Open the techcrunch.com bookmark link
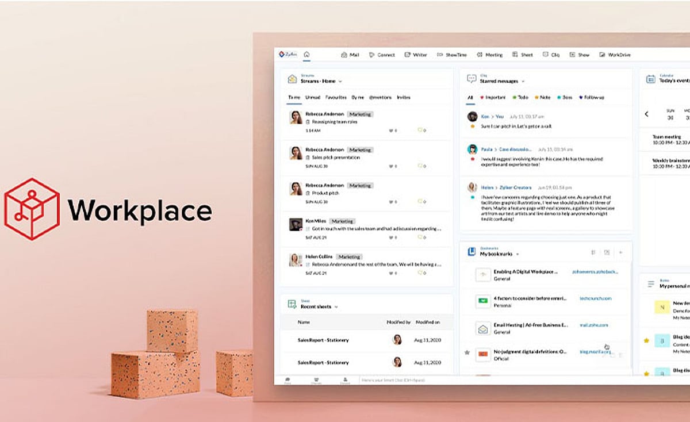 coord(595,298)
